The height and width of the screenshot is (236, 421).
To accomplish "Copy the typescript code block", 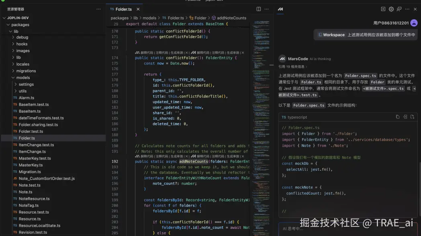I will tap(398, 117).
